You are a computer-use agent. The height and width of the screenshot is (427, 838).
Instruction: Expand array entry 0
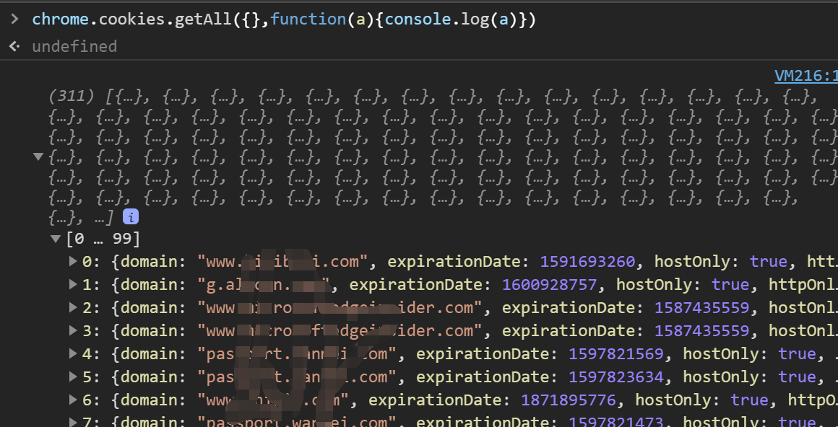click(73, 261)
